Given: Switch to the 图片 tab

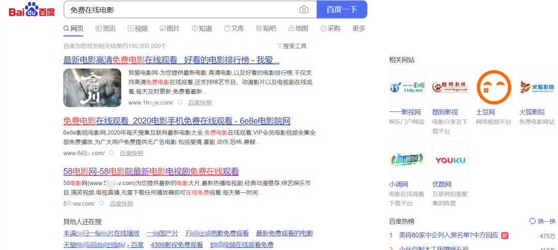Looking at the screenshot, I should pos(169,28).
